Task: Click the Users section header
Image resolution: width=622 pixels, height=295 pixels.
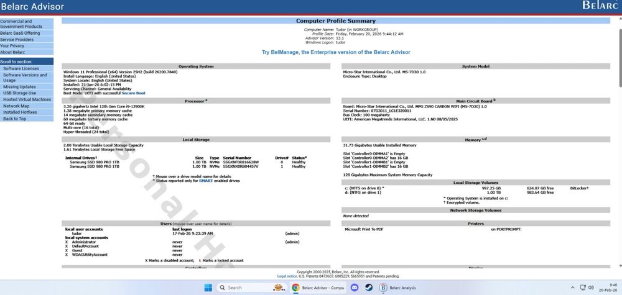Action: pos(196,224)
